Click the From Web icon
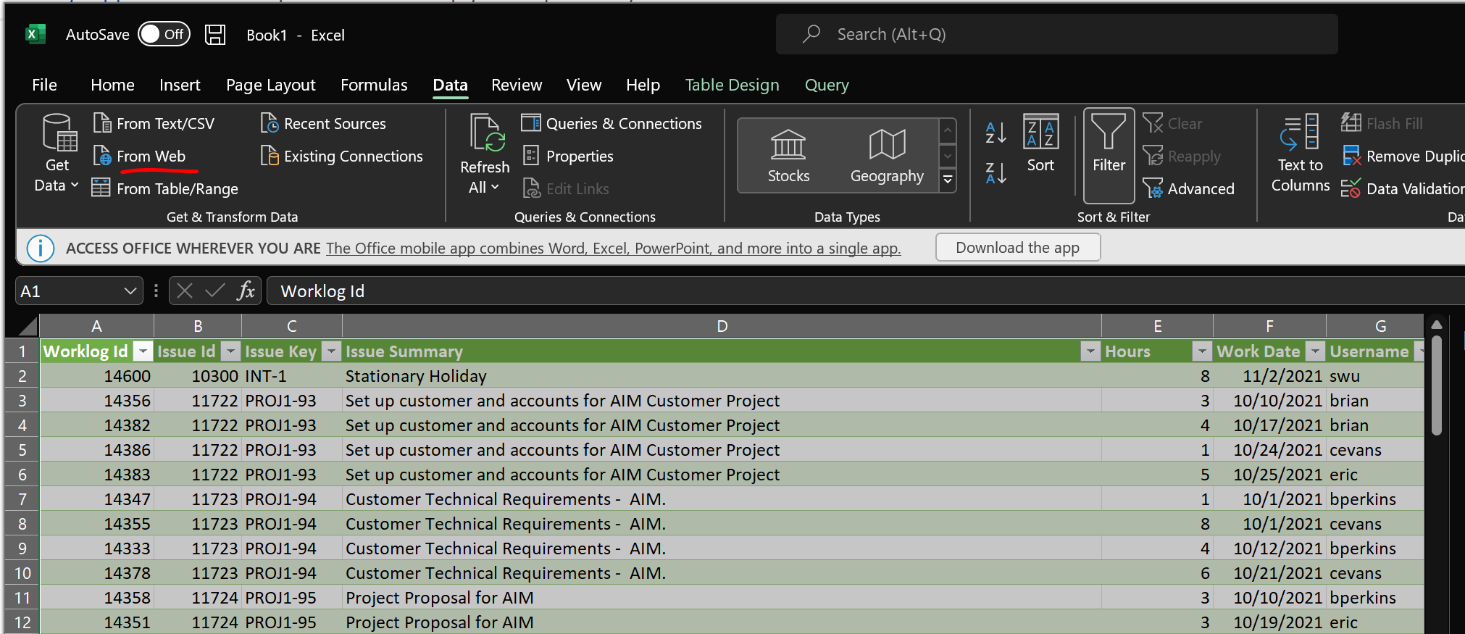Screen dimensions: 1465x634 click(x=102, y=156)
